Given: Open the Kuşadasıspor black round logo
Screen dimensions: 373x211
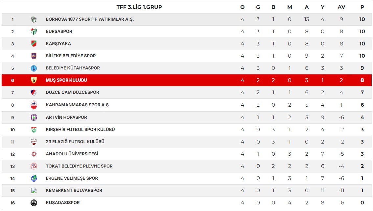Looking at the screenshot, I should [34, 203].
